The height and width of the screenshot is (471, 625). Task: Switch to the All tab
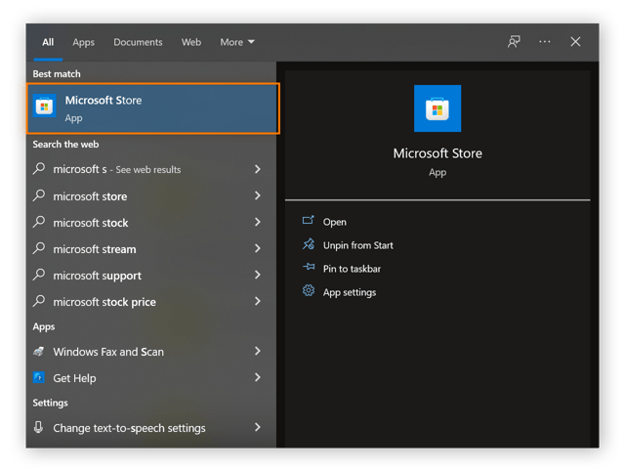click(48, 42)
